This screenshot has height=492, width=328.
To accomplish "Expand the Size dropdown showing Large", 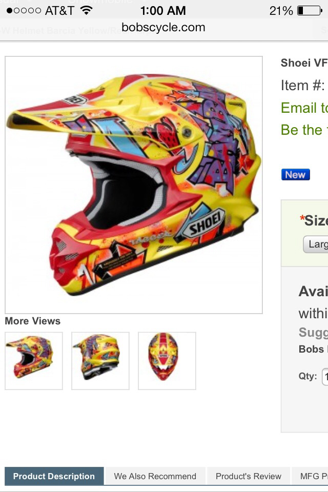I will (316, 244).
